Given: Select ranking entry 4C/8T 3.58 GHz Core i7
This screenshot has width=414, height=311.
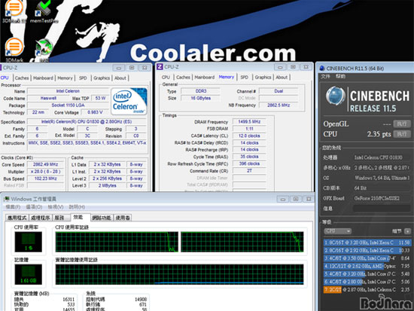Looking at the screenshot, I should tap(367, 258).
